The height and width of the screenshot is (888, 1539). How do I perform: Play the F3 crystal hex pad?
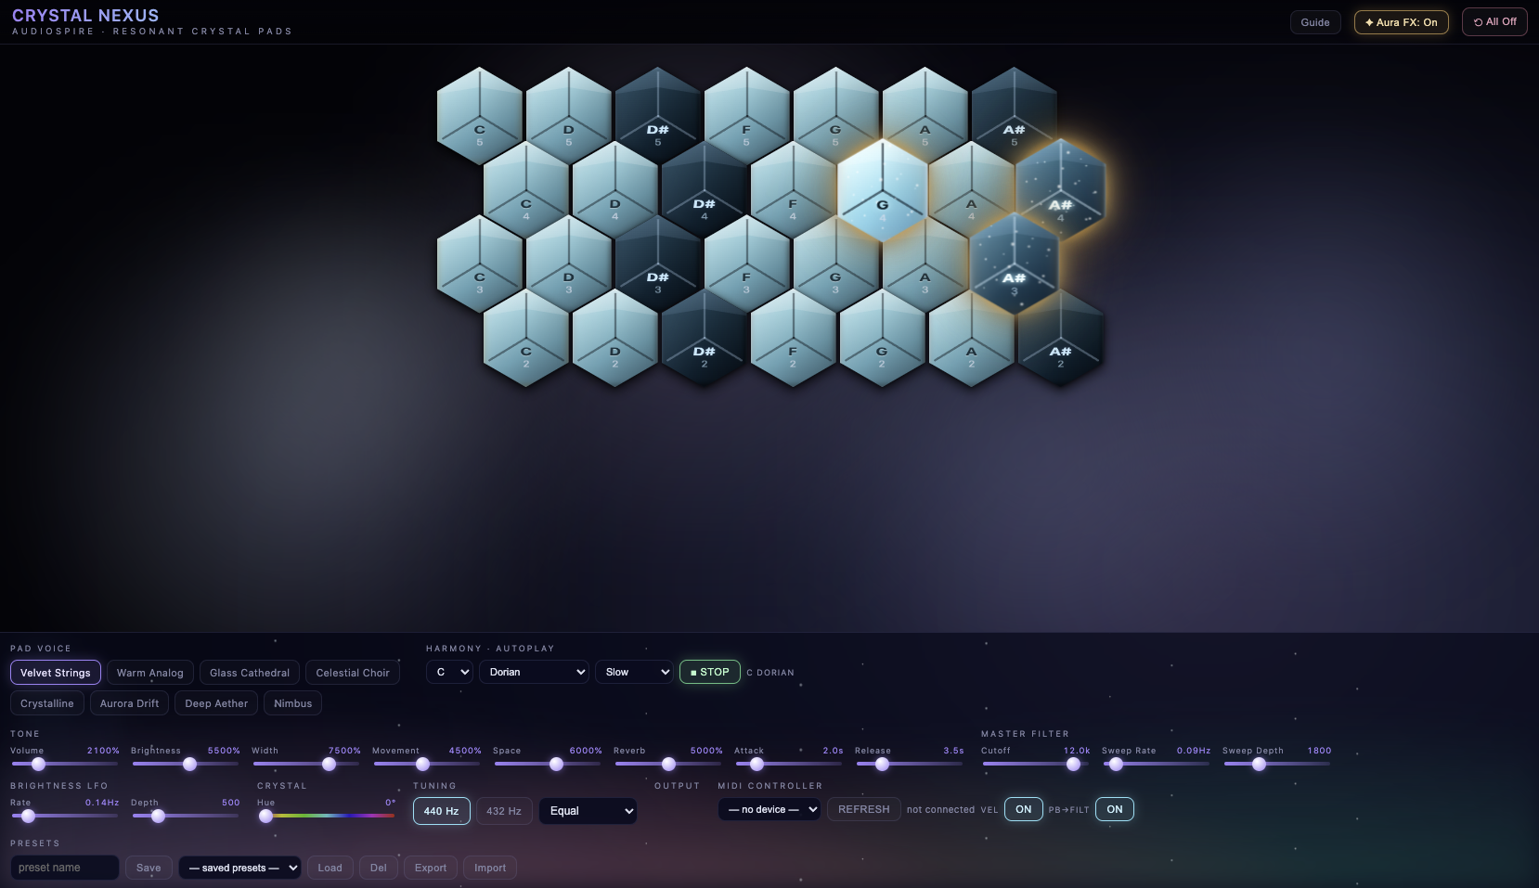click(747, 264)
